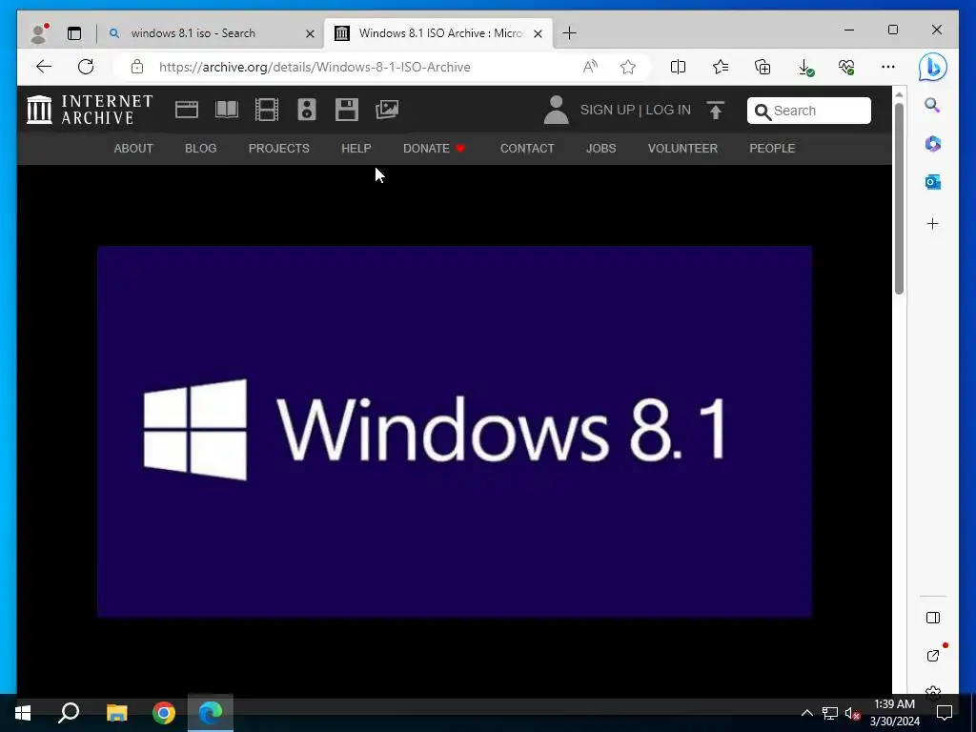The width and height of the screenshot is (976, 732).
Task: Open Bing Copilot sidebar button
Action: (932, 68)
